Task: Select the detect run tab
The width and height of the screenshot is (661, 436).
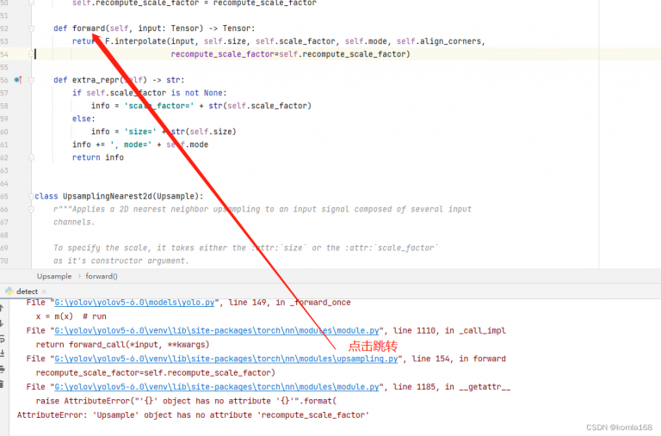Action: click(x=27, y=292)
